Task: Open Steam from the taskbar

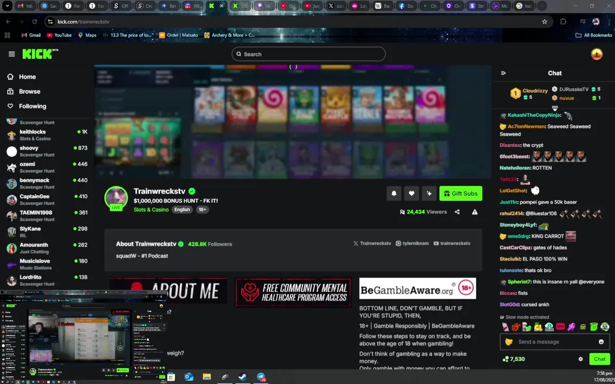Action: click(242, 377)
